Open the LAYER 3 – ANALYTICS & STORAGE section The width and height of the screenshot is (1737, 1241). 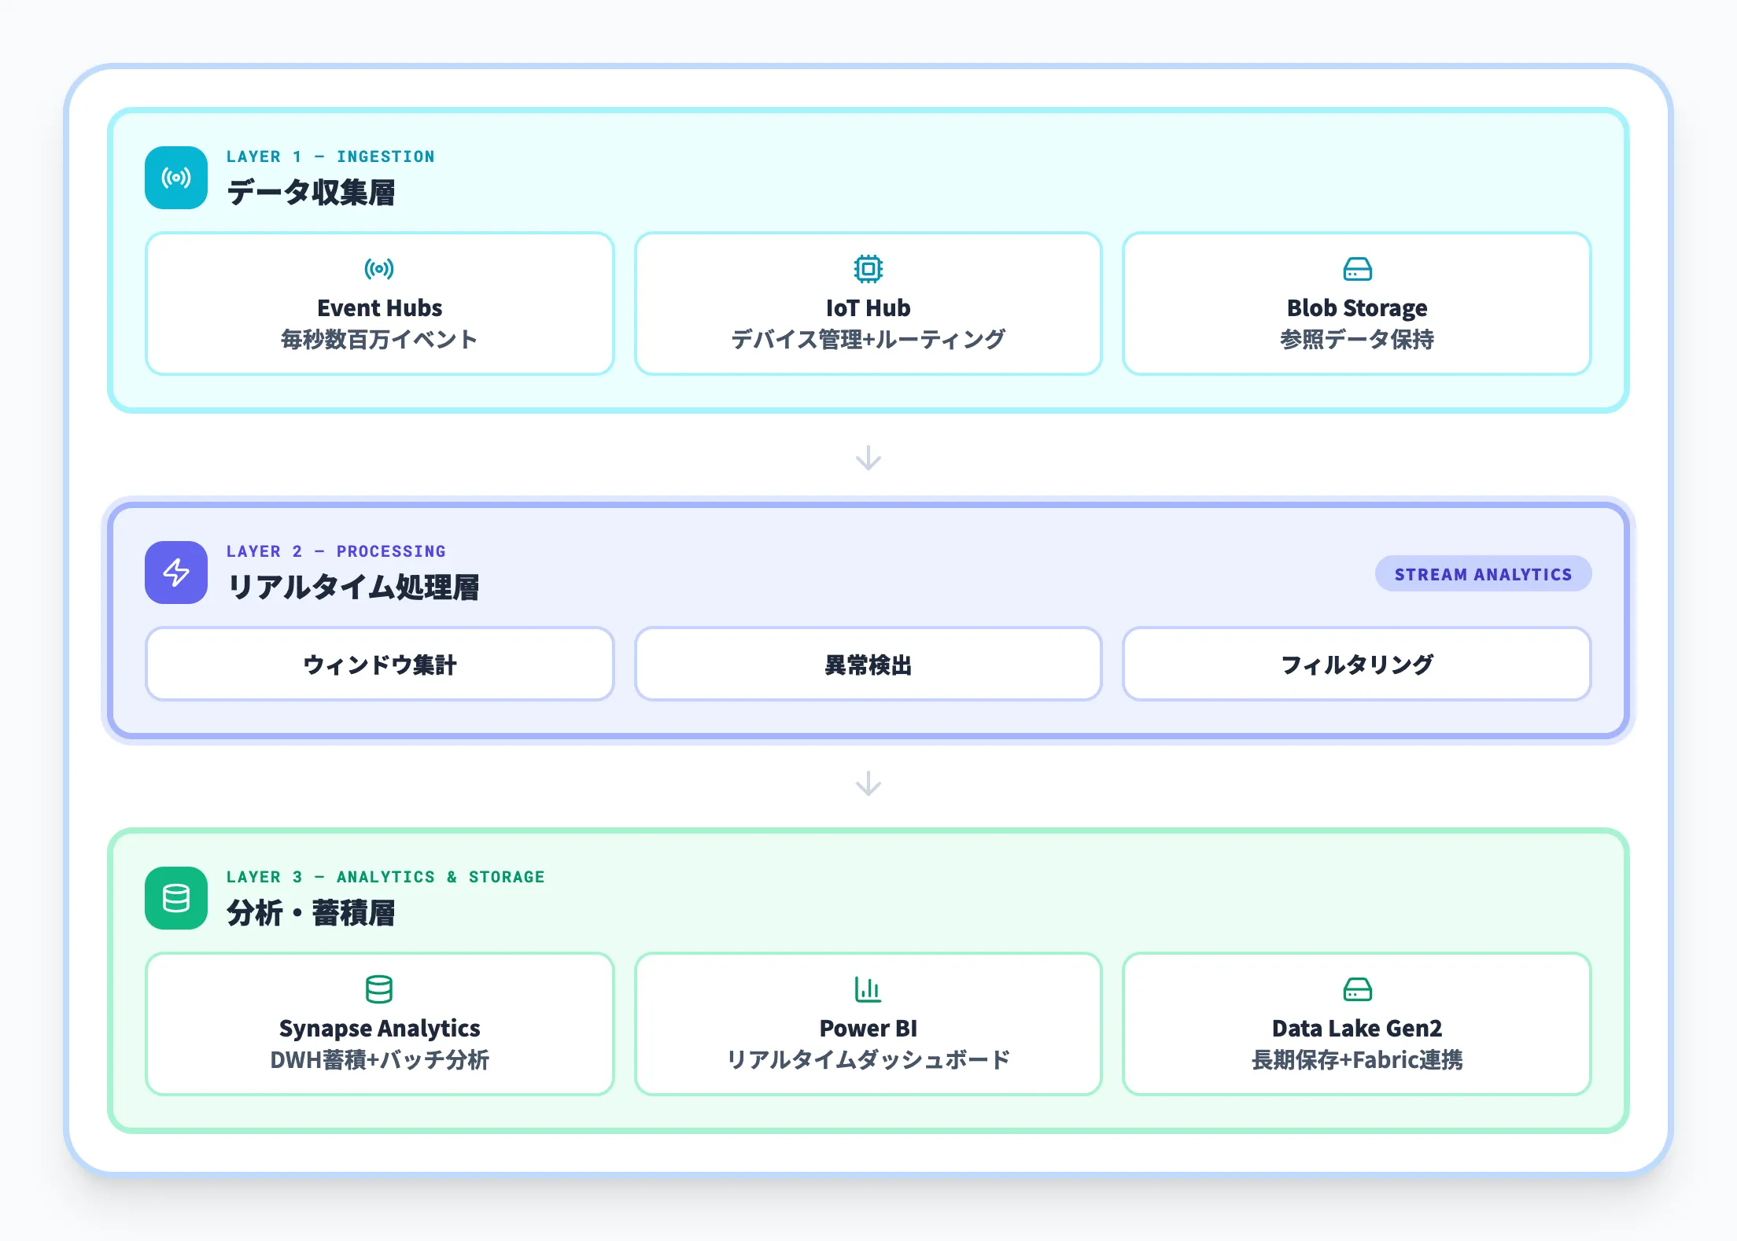385,877
